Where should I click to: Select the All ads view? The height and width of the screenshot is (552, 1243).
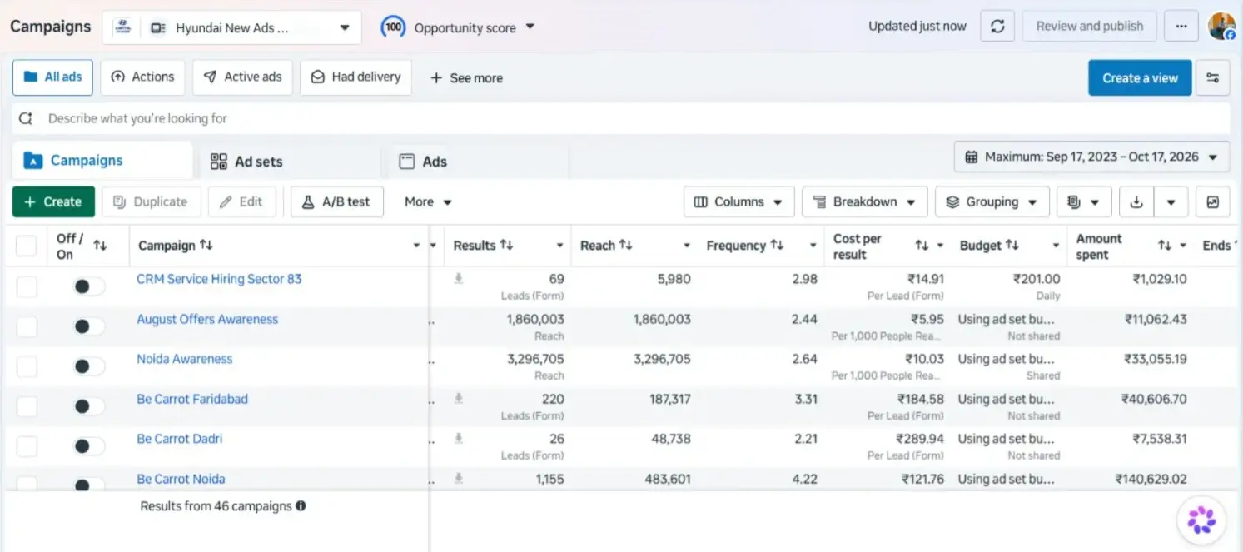52,77
